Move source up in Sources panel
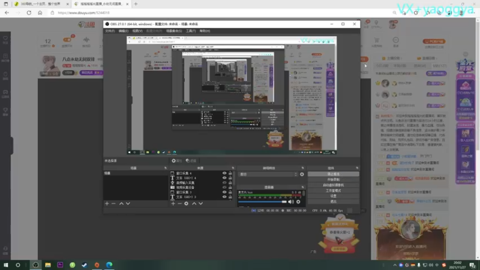The width and height of the screenshot is (480, 270). coord(194,203)
